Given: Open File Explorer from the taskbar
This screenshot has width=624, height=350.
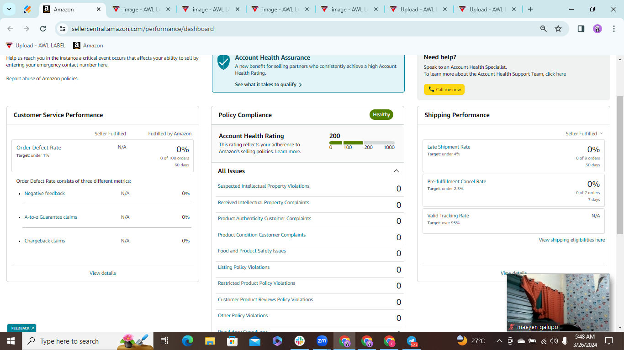Looking at the screenshot, I should coord(210,341).
